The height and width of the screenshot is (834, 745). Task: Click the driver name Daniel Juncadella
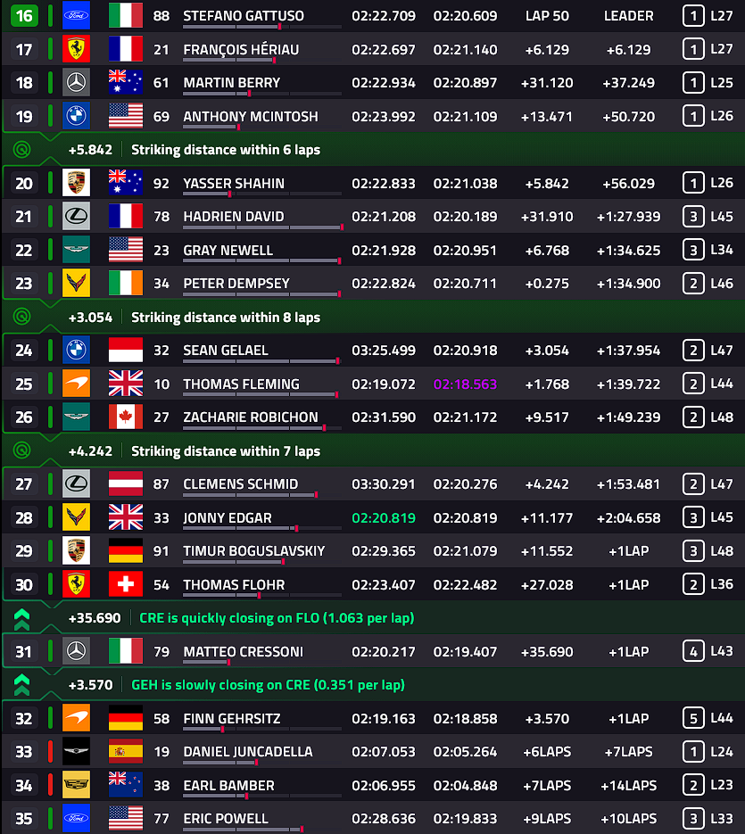click(248, 752)
